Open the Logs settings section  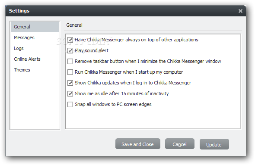[19, 48]
